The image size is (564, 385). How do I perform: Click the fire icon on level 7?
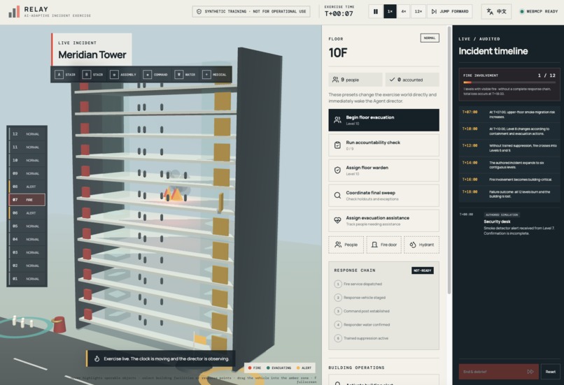174,194
